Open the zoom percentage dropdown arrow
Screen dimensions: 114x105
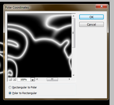click(32, 79)
